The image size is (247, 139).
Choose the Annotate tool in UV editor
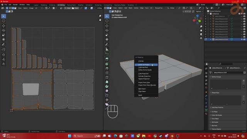click(3, 45)
